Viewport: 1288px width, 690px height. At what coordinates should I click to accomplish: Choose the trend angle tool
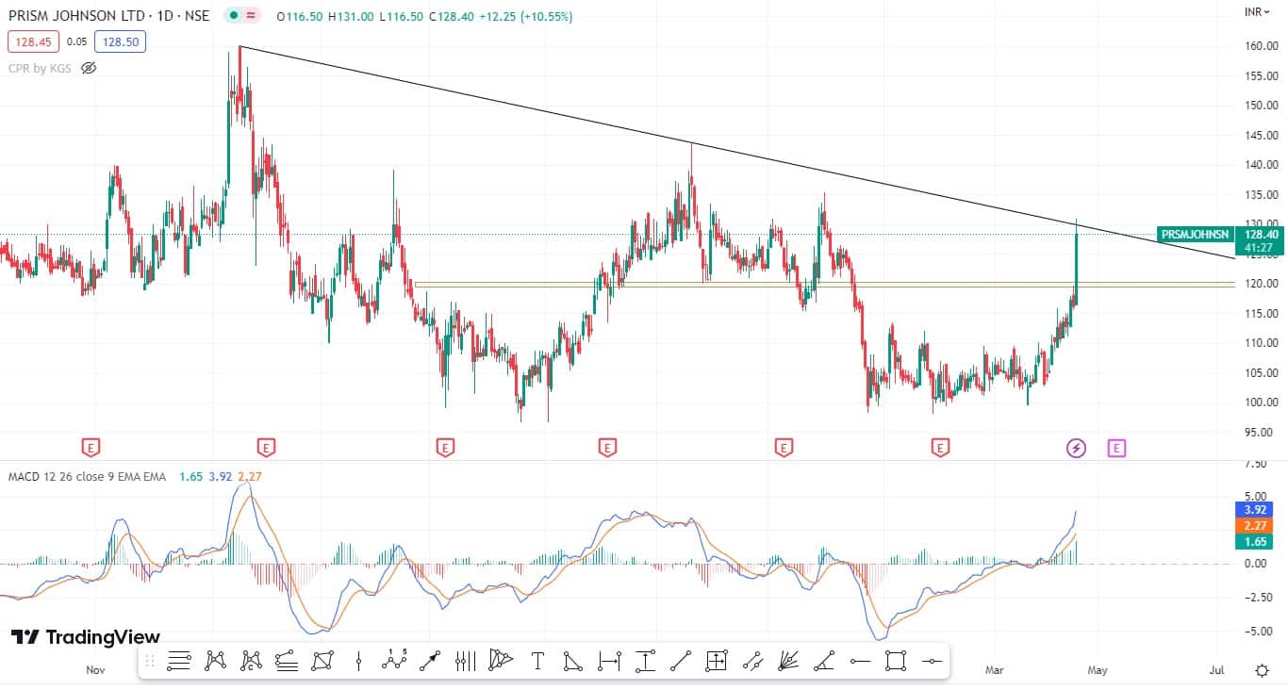point(824,661)
